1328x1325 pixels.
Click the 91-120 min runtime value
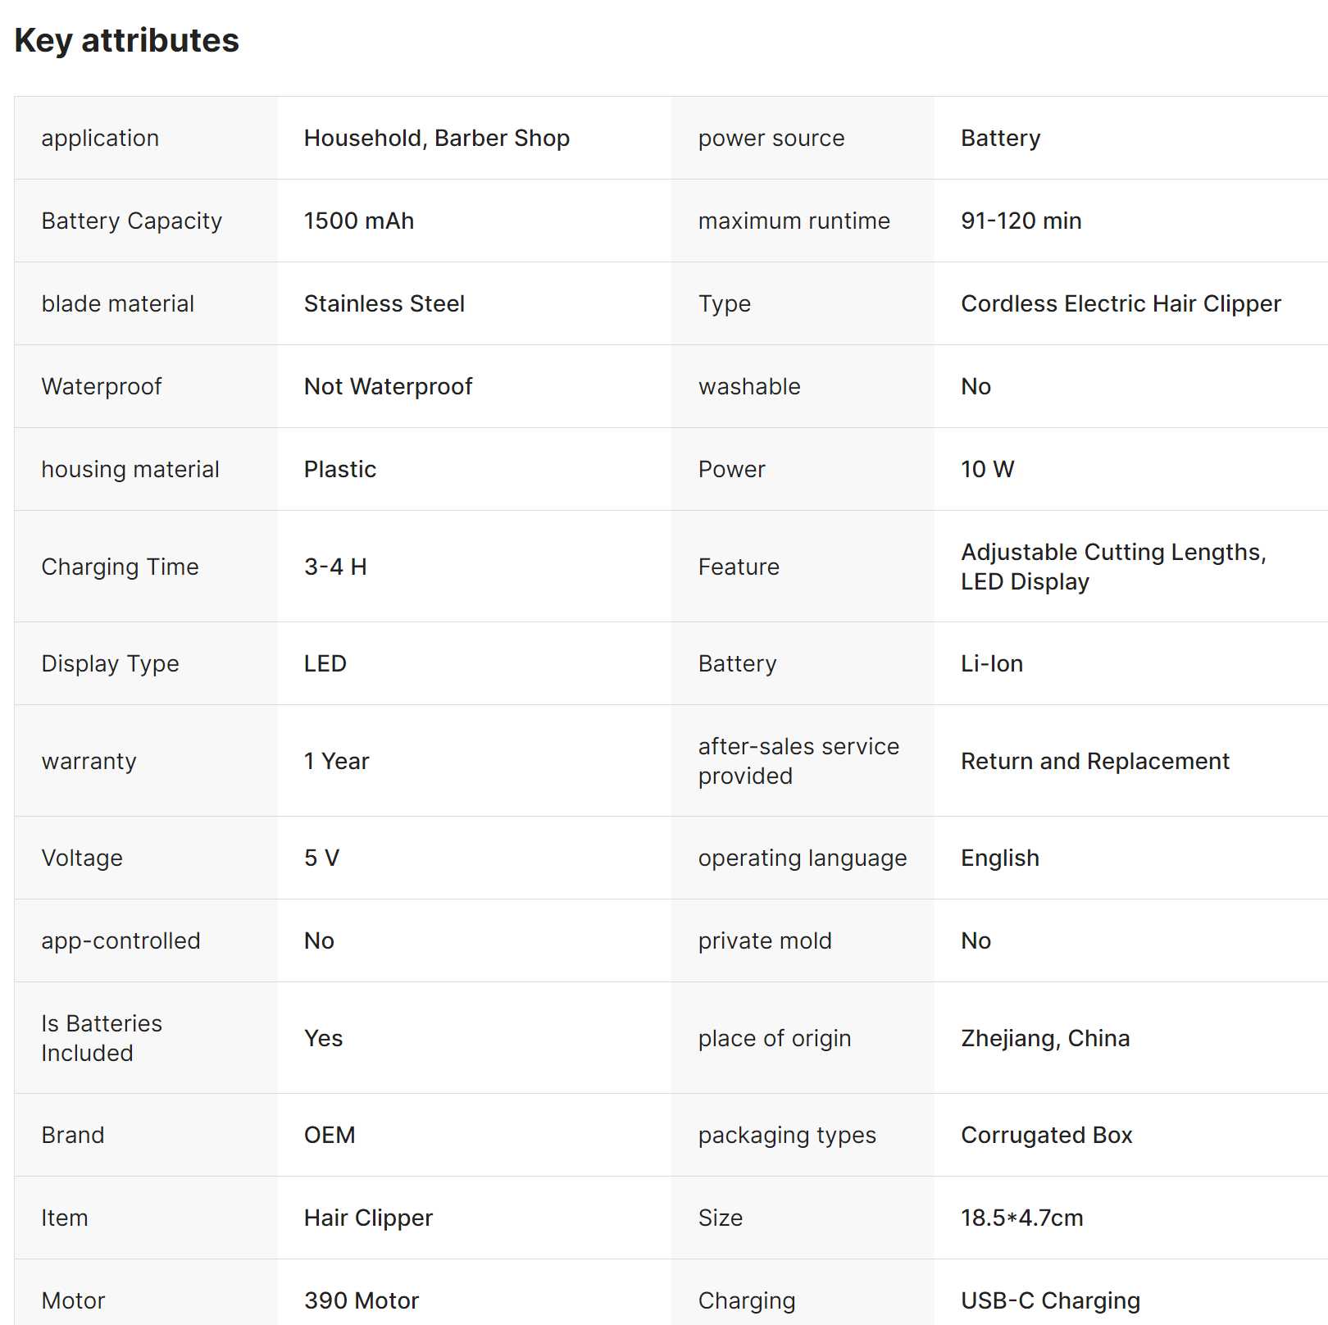pyautogui.click(x=1021, y=221)
